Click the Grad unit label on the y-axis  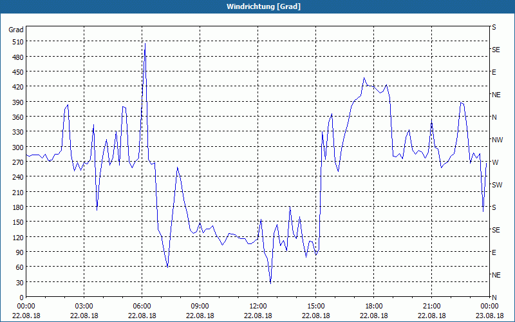tap(15, 30)
